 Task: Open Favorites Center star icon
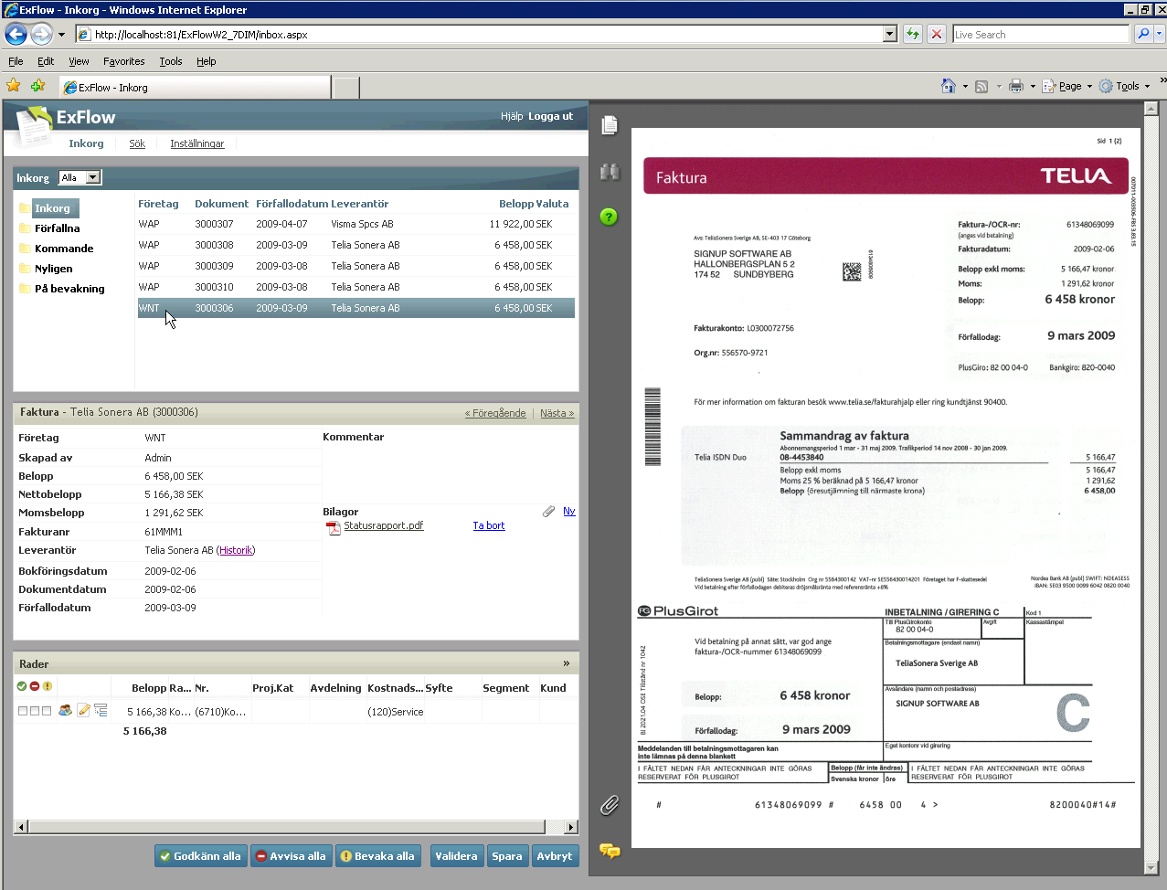pos(14,85)
